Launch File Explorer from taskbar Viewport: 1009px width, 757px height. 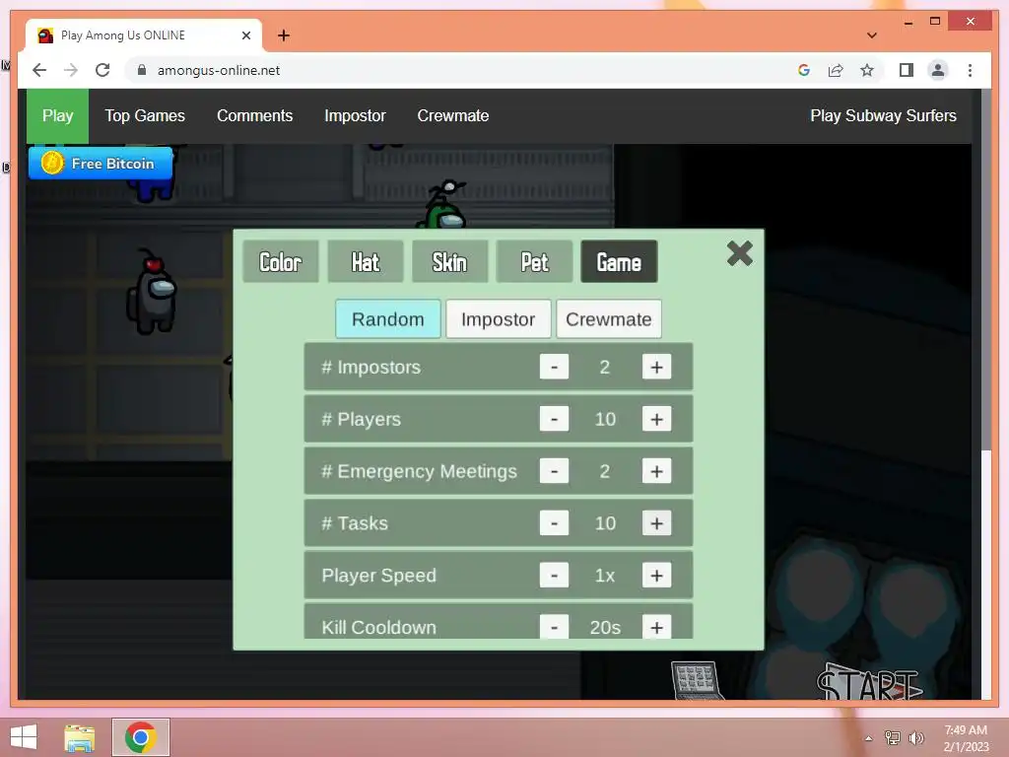click(80, 737)
